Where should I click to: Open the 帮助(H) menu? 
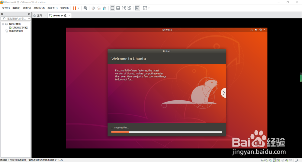(64, 8)
